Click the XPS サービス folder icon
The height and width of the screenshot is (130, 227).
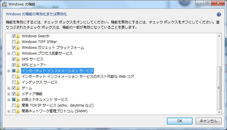coord(18,59)
